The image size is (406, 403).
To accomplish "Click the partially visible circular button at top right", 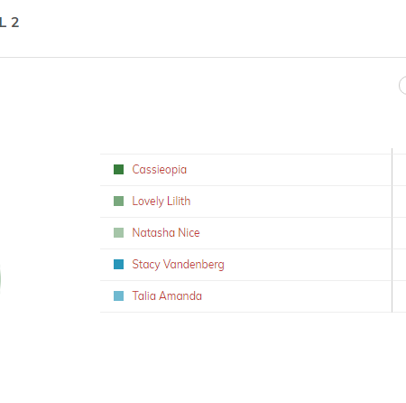I will tap(402, 86).
